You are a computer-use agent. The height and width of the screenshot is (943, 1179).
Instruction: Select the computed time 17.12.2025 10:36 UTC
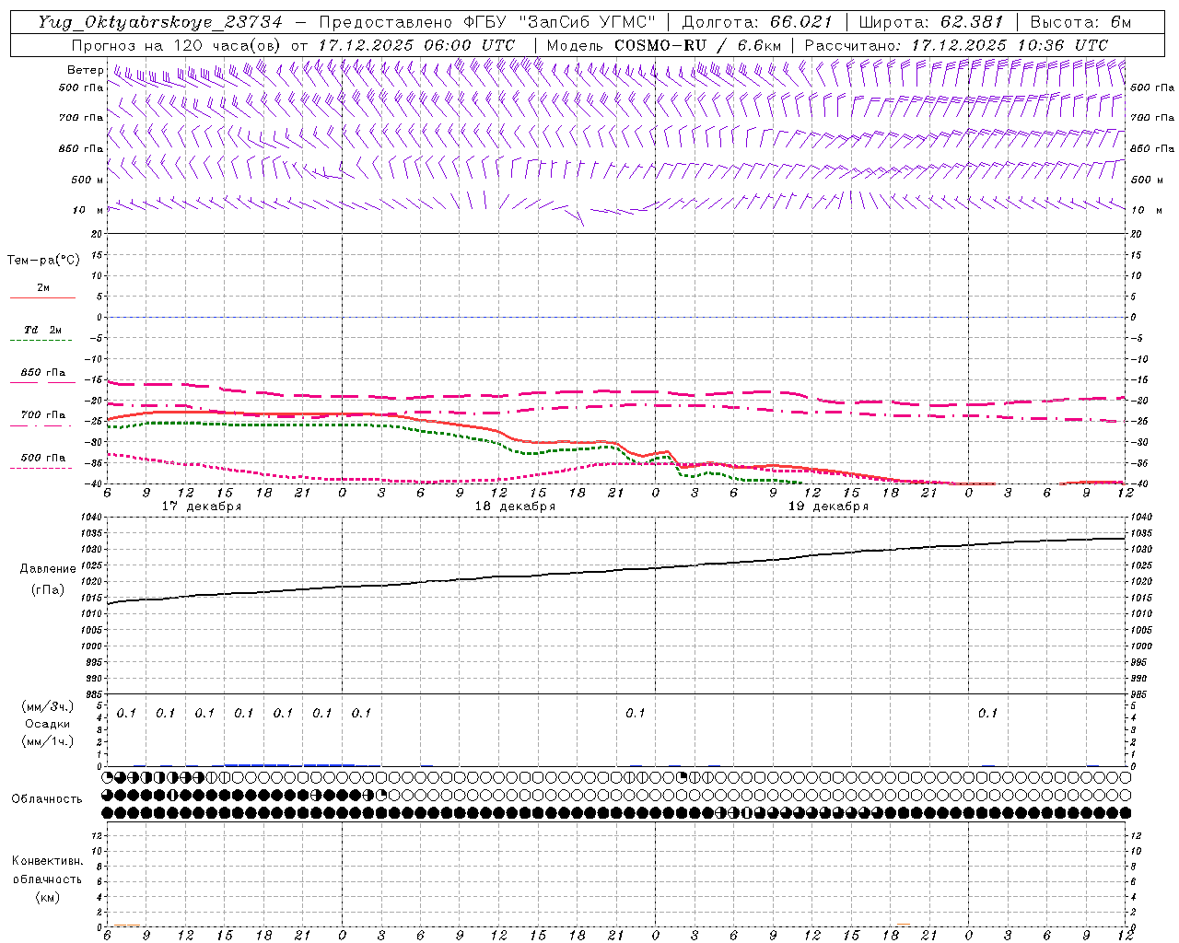(x=1010, y=45)
